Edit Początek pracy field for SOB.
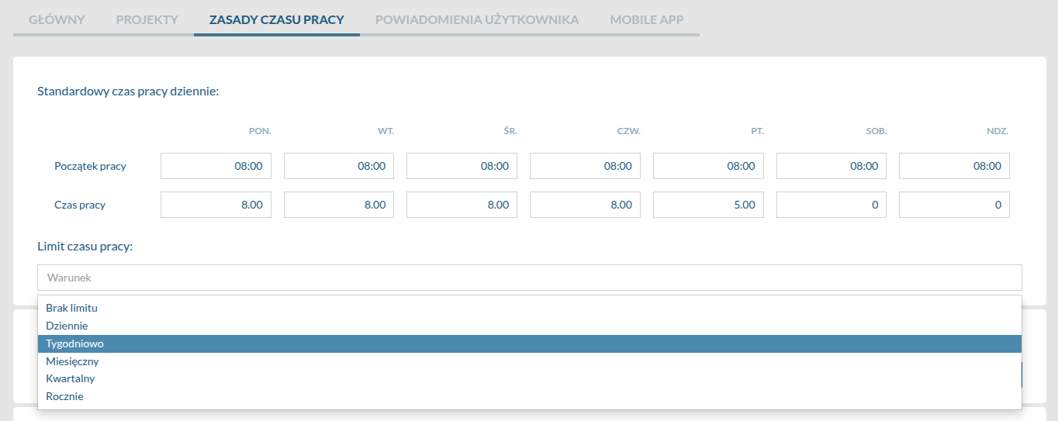This screenshot has height=421, width=1058. 832,166
